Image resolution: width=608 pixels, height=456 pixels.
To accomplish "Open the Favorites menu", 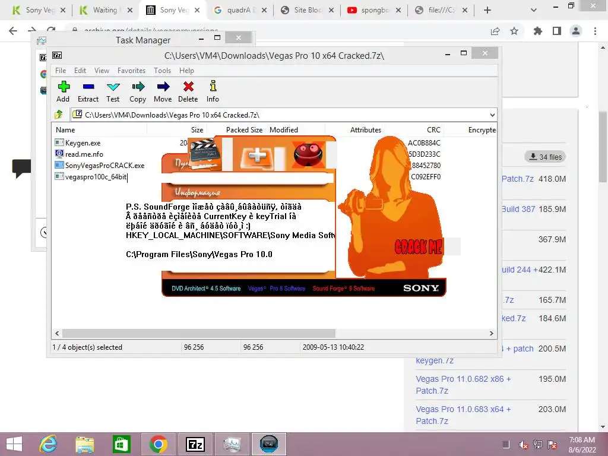I will 131,71.
